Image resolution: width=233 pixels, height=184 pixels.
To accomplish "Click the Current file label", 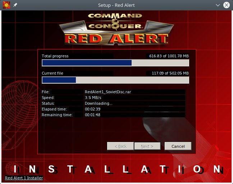I will point(52,73).
